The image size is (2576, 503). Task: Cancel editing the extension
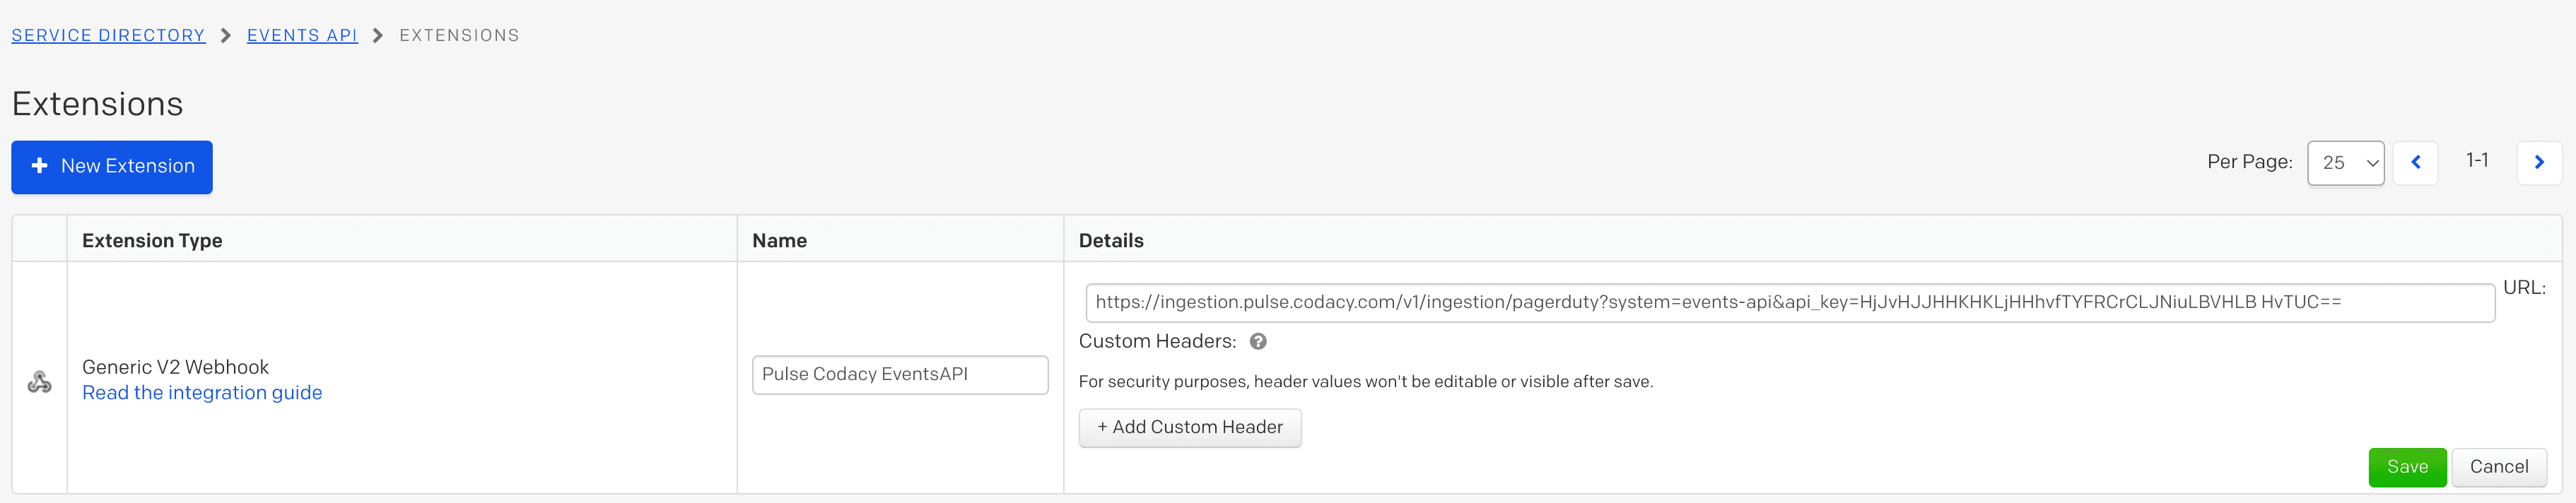tap(2499, 466)
